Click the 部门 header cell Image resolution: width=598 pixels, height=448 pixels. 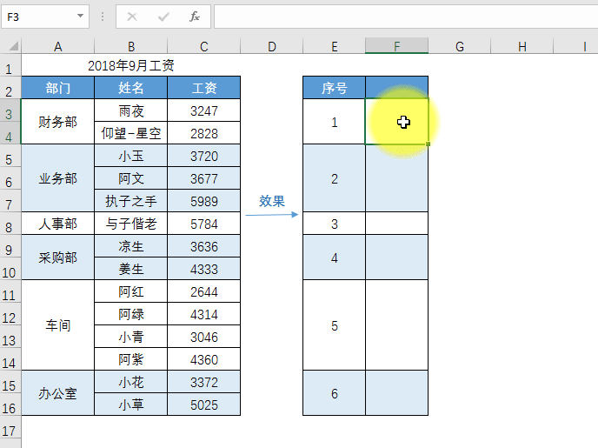point(58,88)
